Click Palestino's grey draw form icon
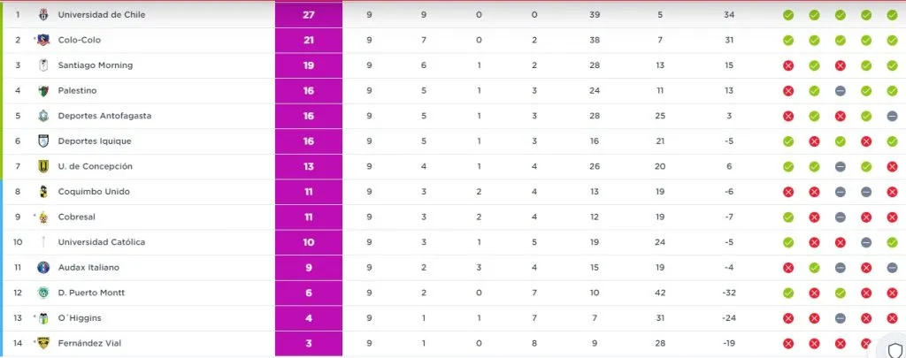The image size is (906, 358). pos(840,91)
